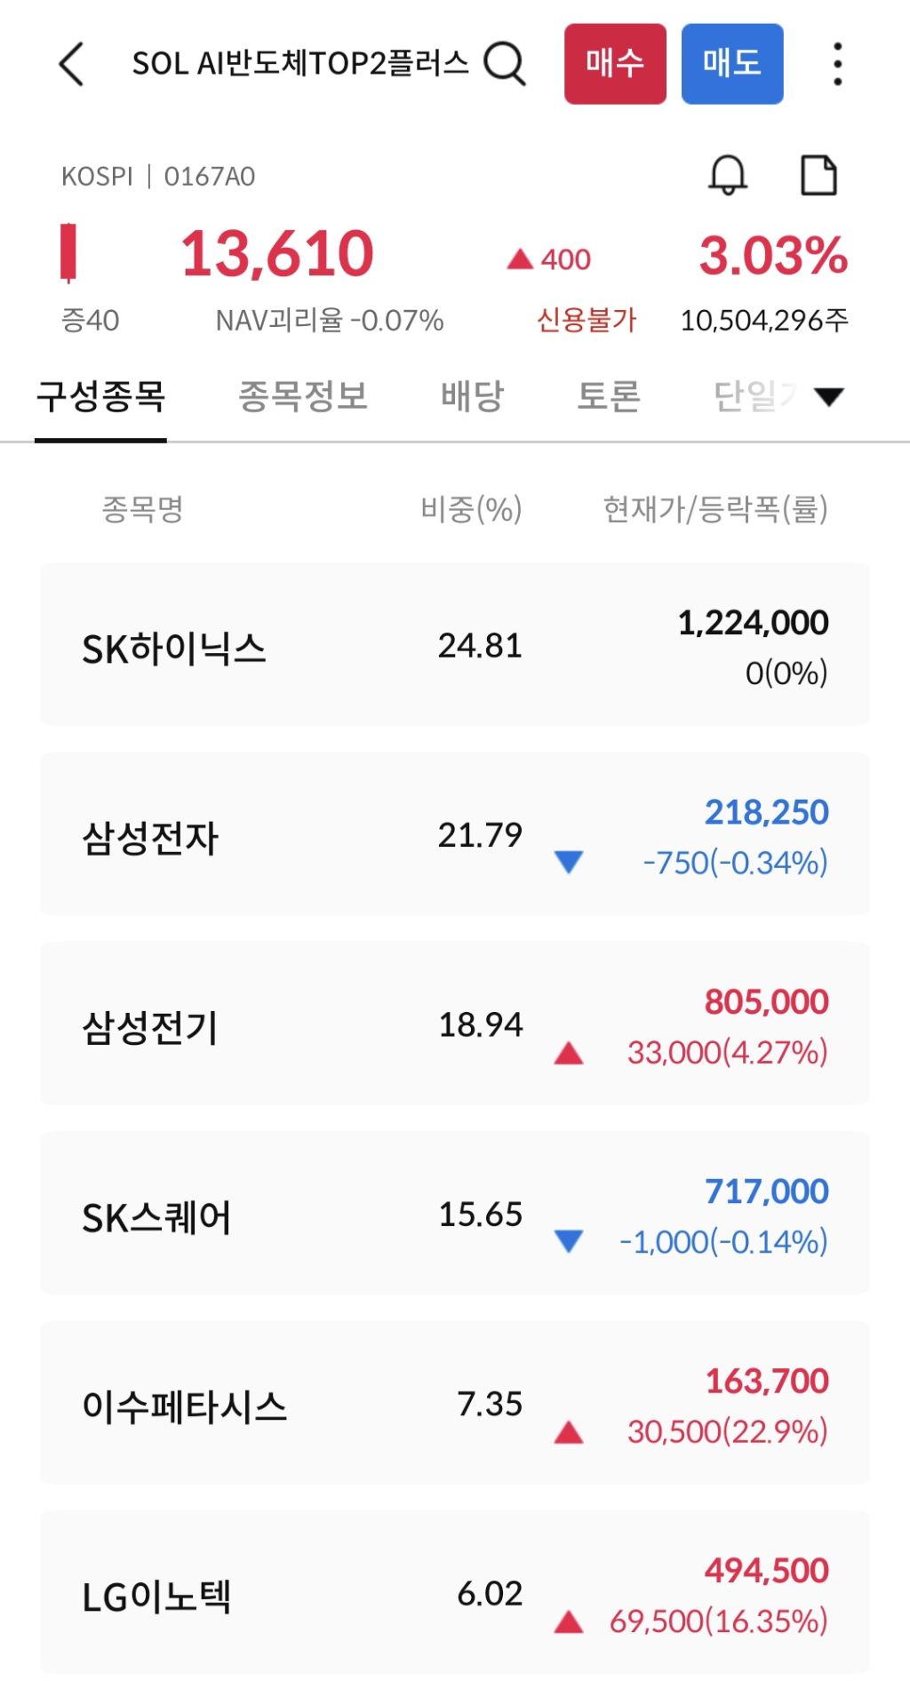Open stock search magnifier icon

(x=505, y=64)
